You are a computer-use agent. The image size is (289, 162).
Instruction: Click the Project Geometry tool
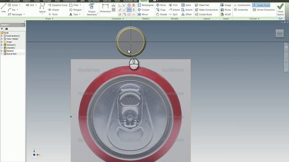(x=92, y=9)
